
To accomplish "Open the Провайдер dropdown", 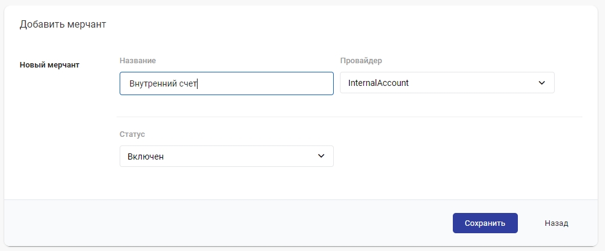I will click(x=447, y=83).
